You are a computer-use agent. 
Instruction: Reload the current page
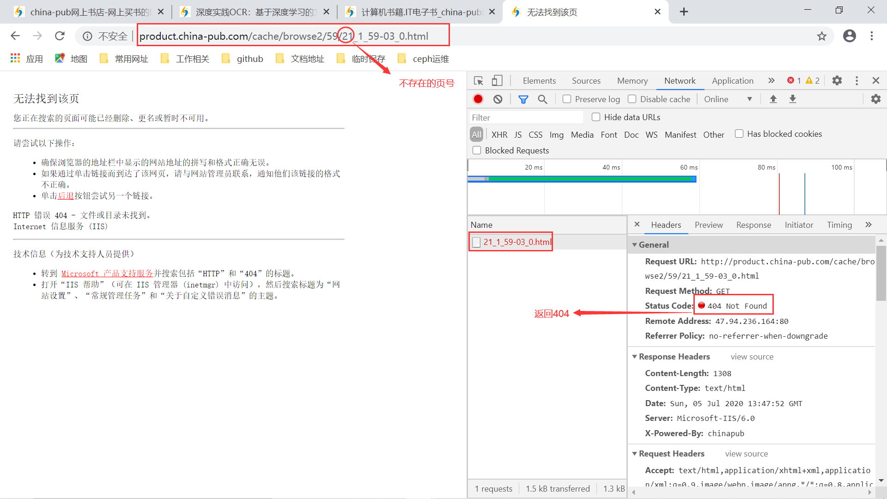click(x=60, y=36)
